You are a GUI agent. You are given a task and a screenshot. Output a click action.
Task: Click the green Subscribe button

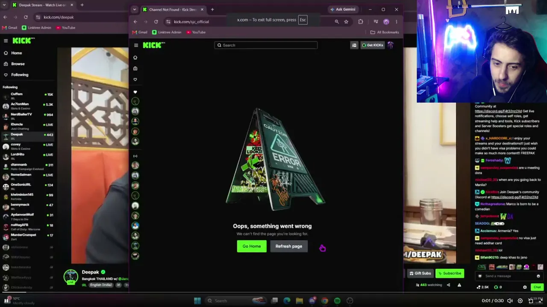click(x=450, y=273)
